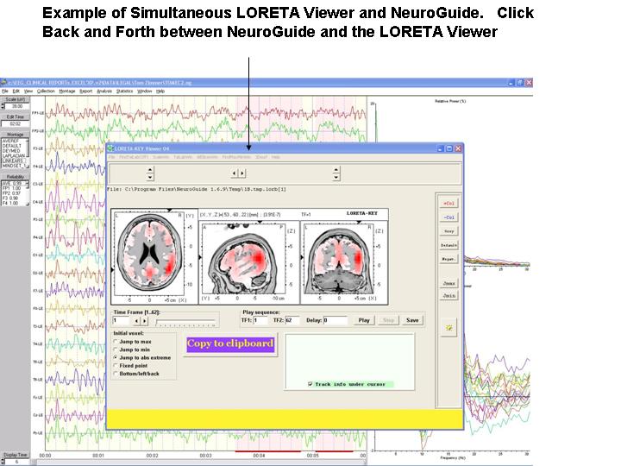621x466 pixels.
Task: Click the TF2 input field
Action: tap(292, 320)
